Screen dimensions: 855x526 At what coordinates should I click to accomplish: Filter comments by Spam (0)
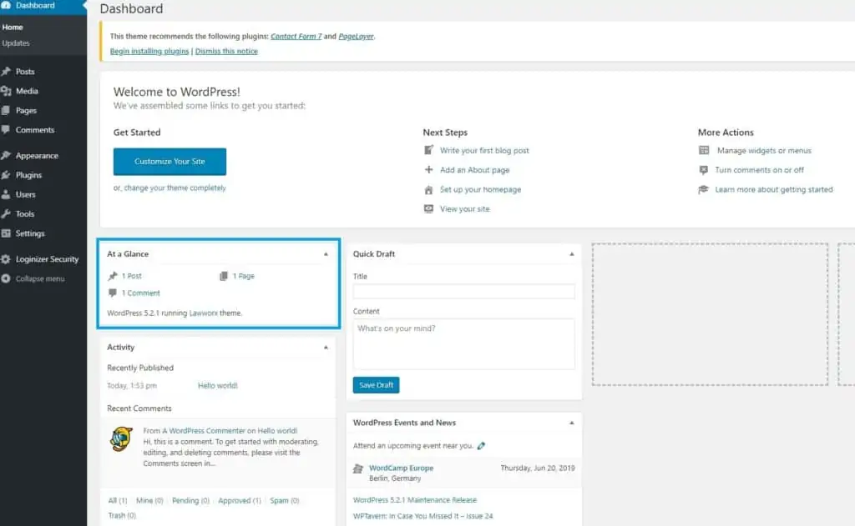coord(285,500)
